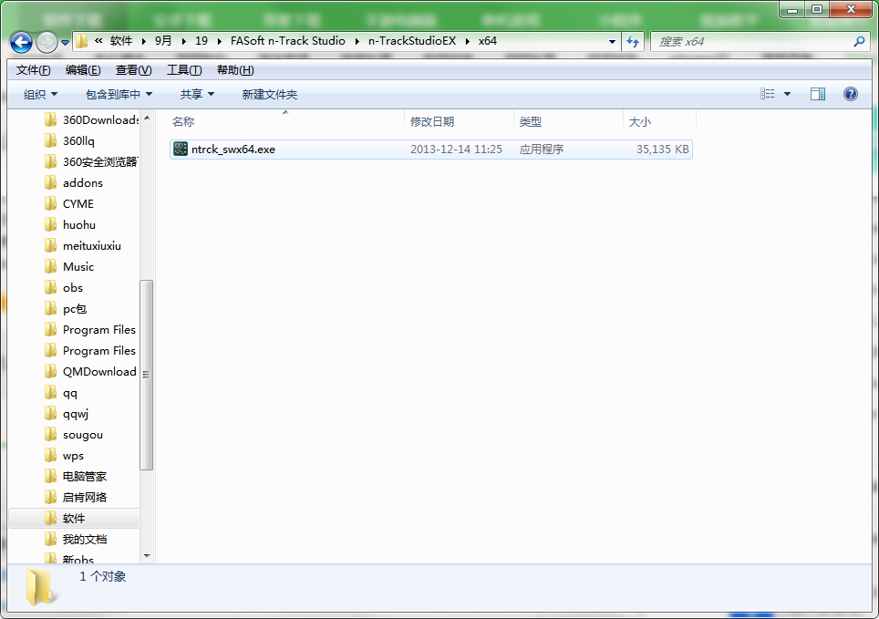Select CYME folder in tree
The image size is (879, 619).
[69, 204]
